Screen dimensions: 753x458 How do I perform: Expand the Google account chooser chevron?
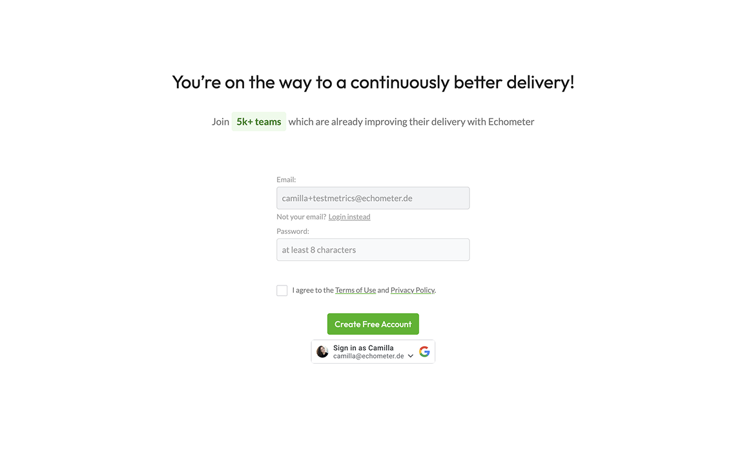coord(411,356)
